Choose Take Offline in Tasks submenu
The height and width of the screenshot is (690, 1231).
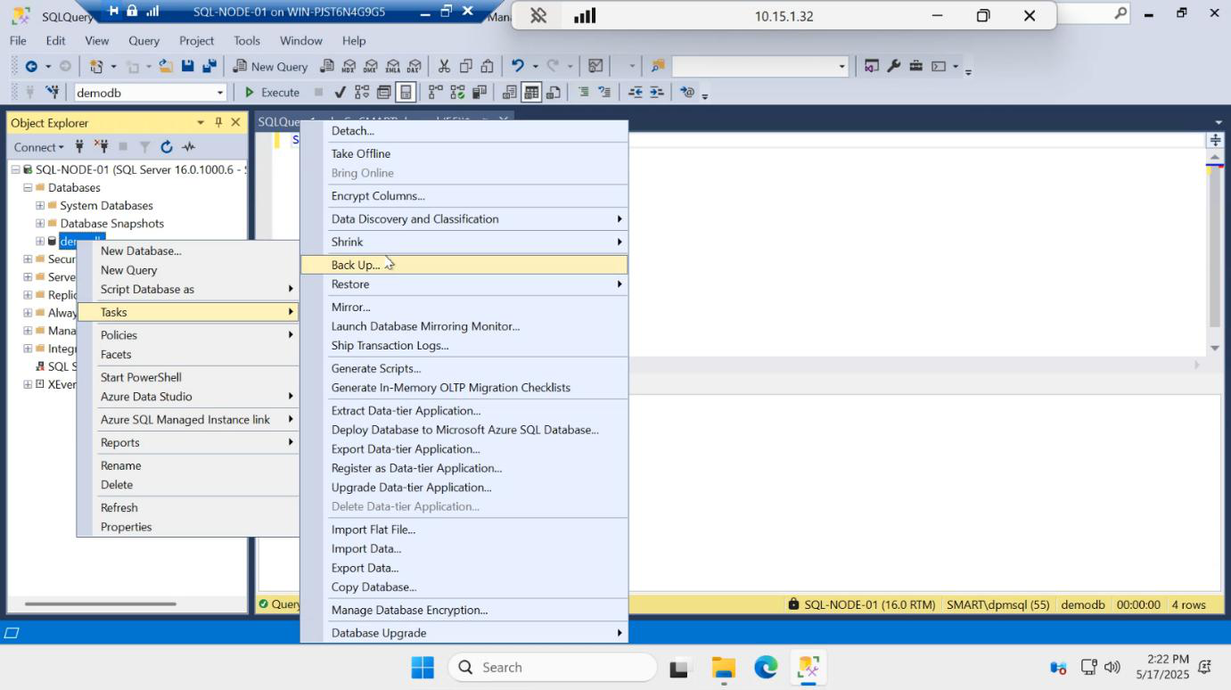click(464, 153)
